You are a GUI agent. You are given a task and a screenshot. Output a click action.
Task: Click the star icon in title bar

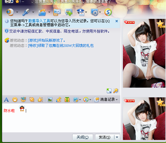[x=17, y=2]
